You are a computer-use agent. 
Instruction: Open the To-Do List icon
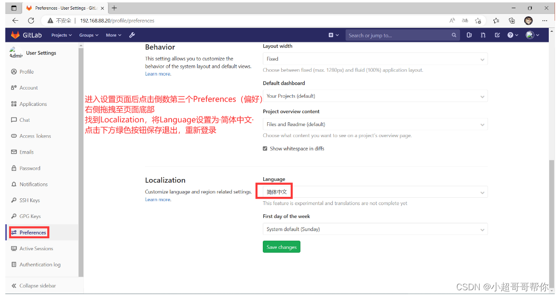(x=497, y=35)
